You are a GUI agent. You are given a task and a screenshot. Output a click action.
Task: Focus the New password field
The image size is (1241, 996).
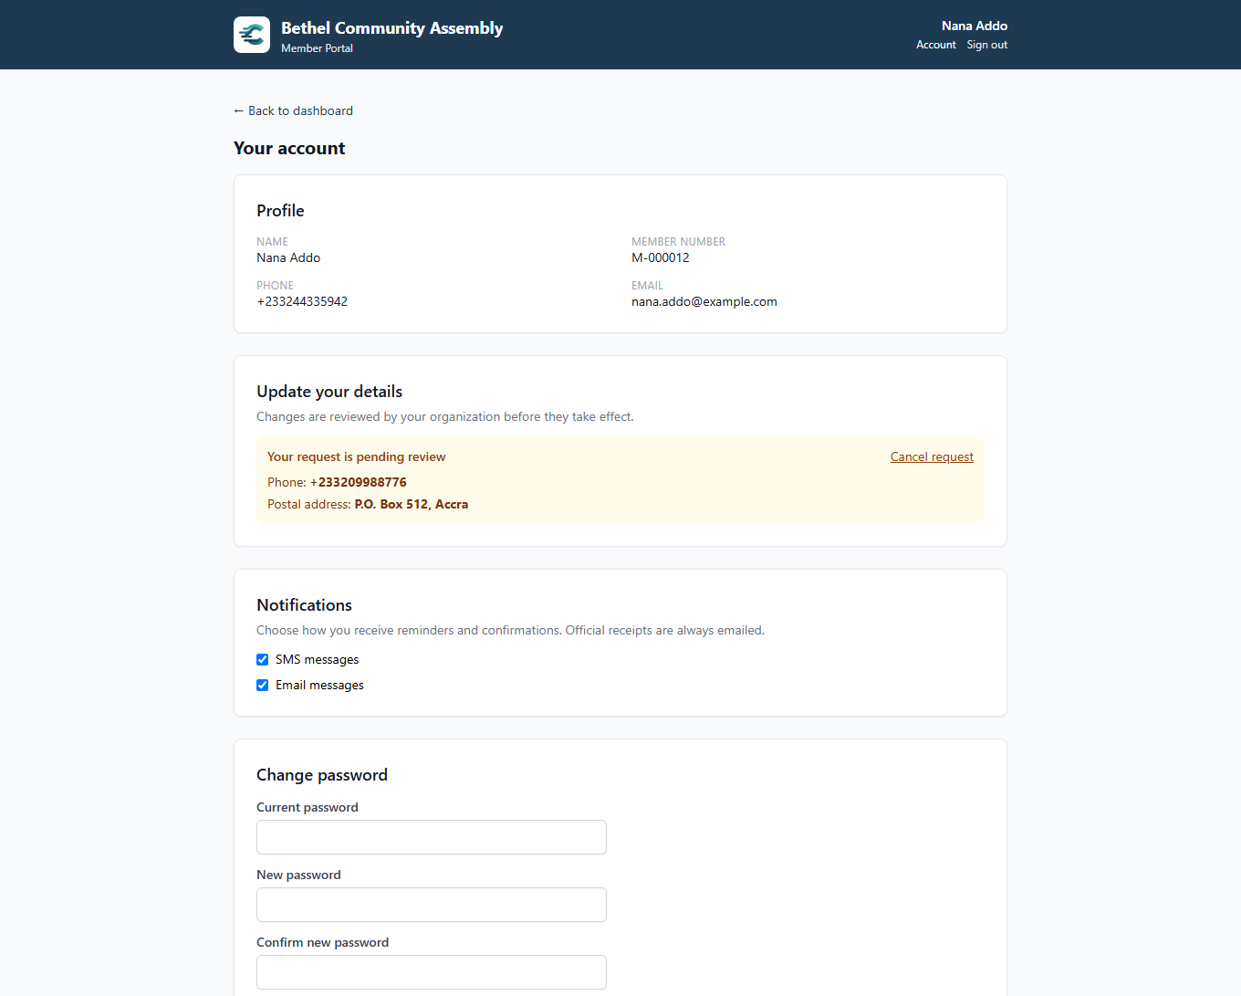point(432,905)
